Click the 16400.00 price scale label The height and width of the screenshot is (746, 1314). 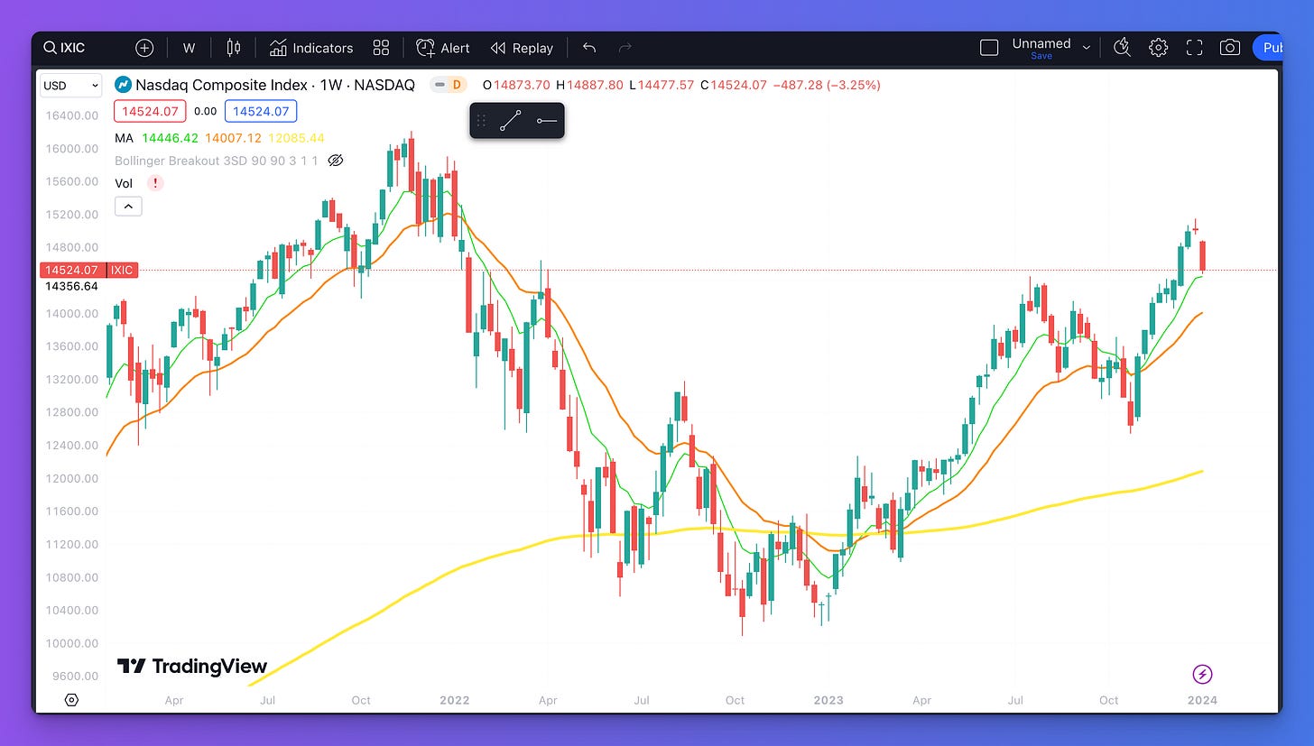[x=71, y=115]
